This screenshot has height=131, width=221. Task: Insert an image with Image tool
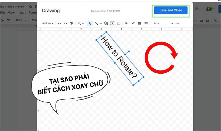tap(119, 23)
